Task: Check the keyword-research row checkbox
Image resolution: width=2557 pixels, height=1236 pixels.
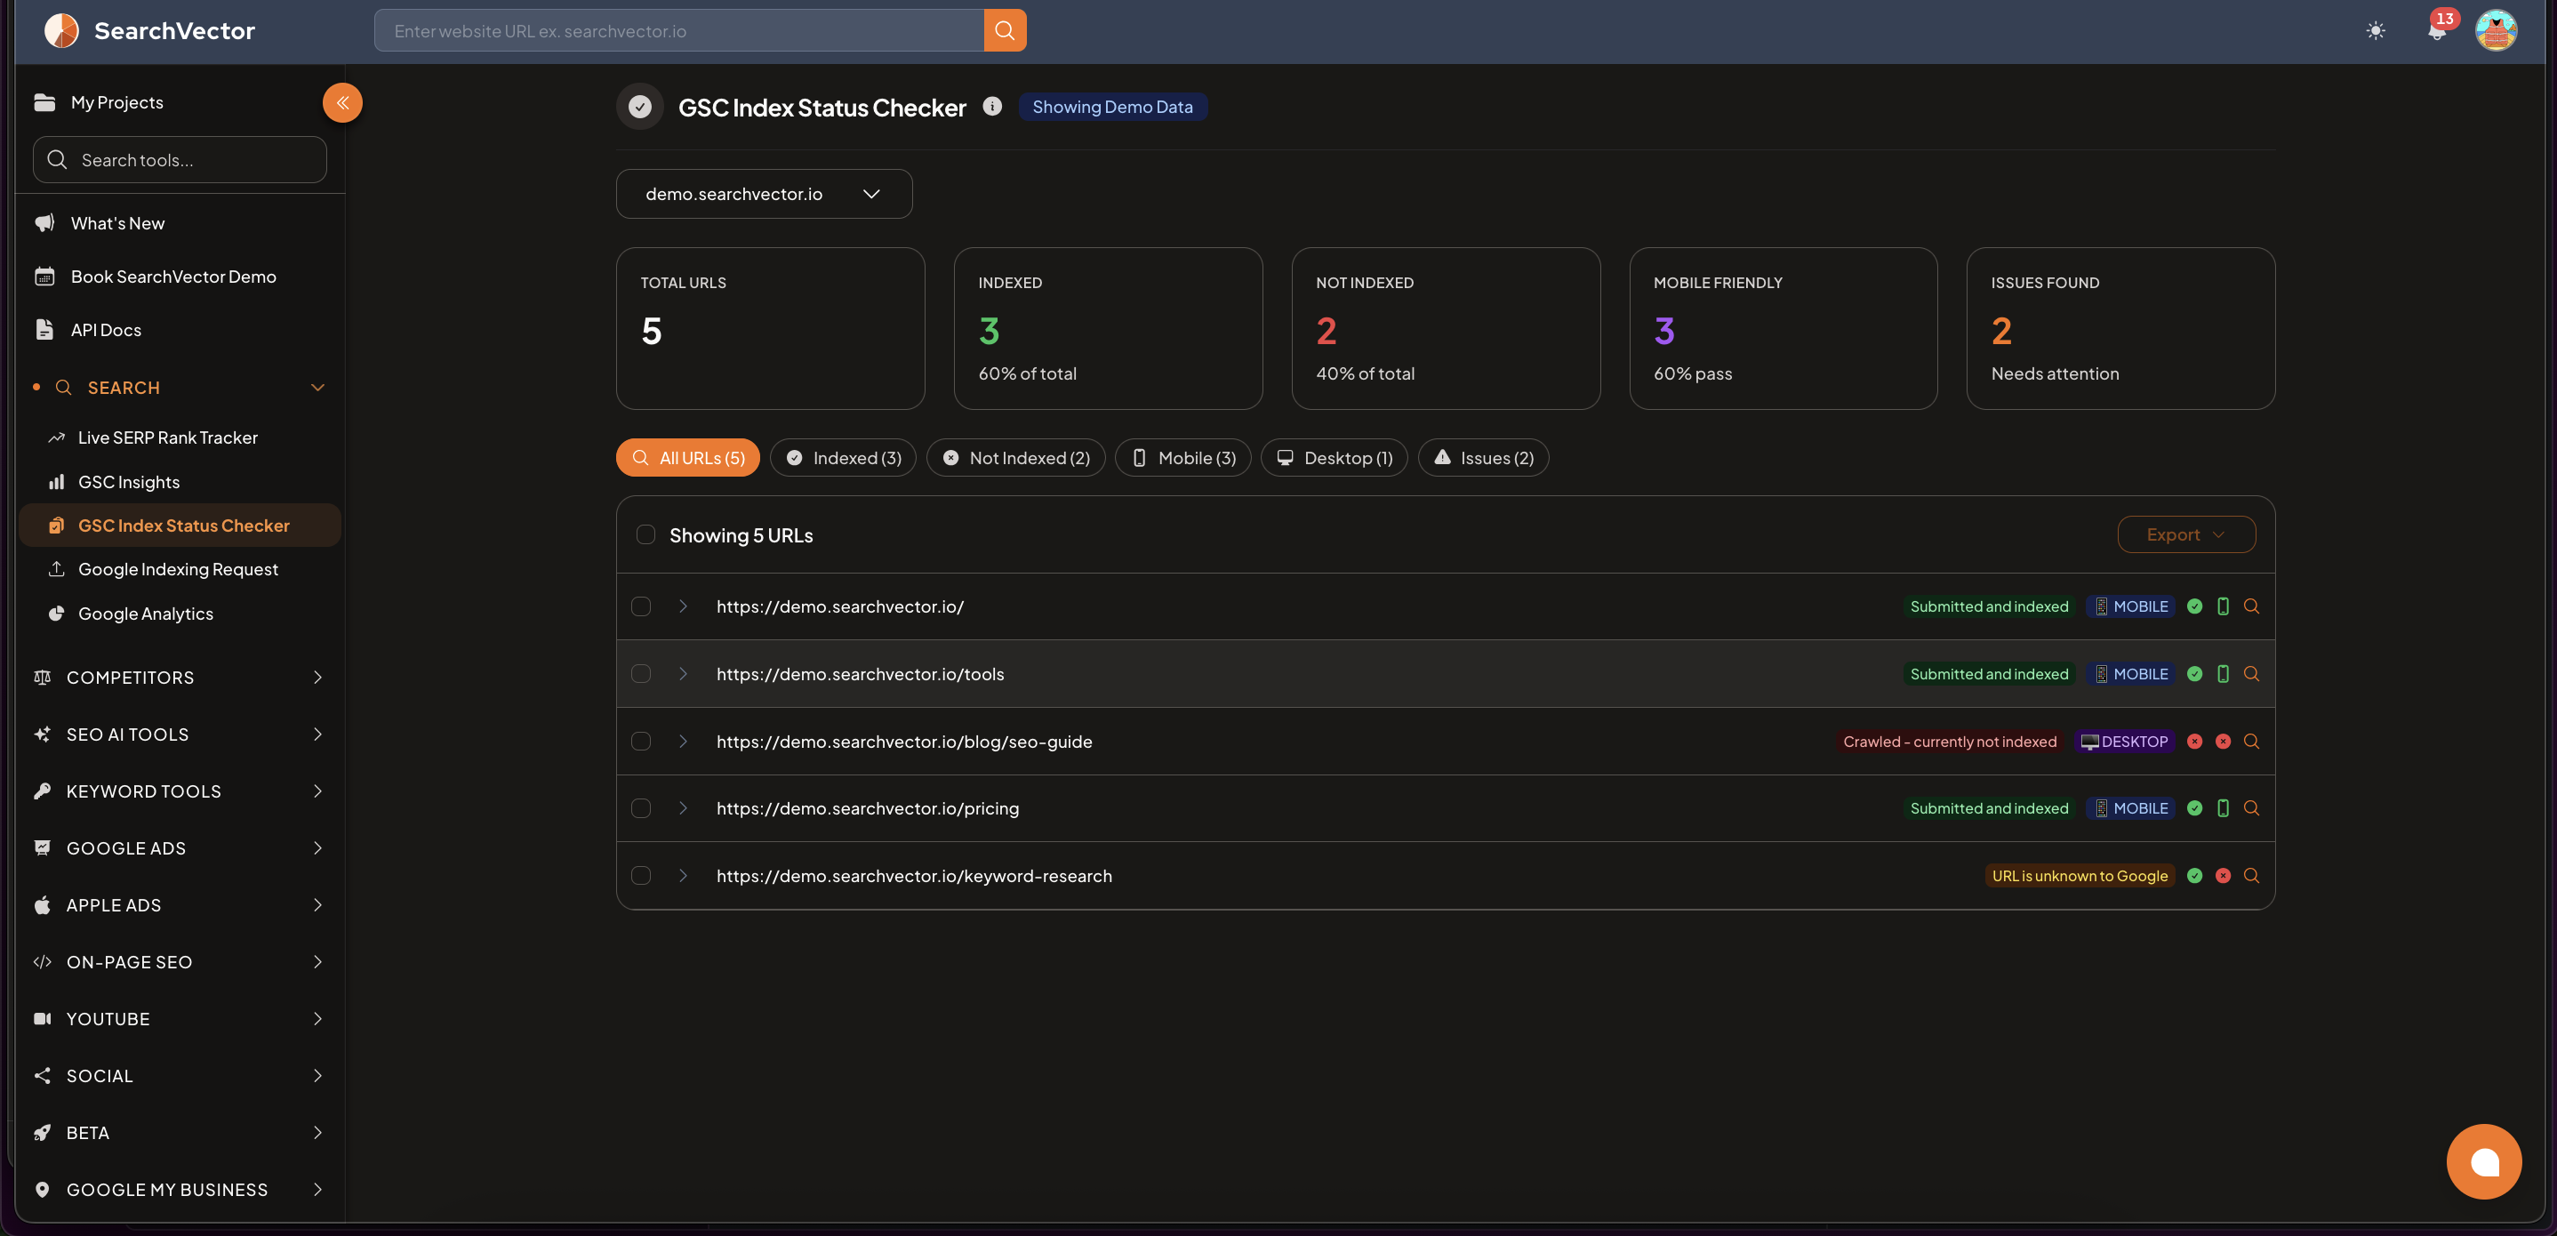Action: (641, 876)
